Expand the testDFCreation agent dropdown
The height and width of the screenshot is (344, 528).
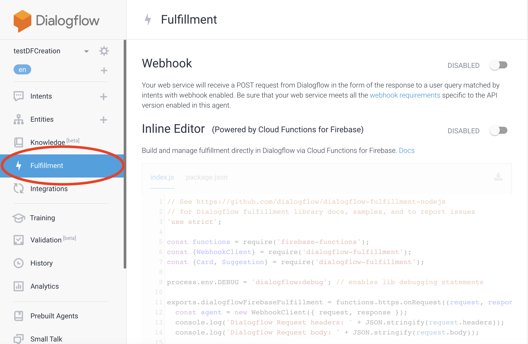(x=86, y=51)
